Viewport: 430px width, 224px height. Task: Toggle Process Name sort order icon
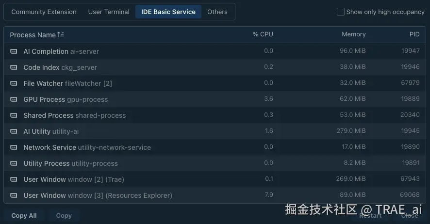[61, 34]
